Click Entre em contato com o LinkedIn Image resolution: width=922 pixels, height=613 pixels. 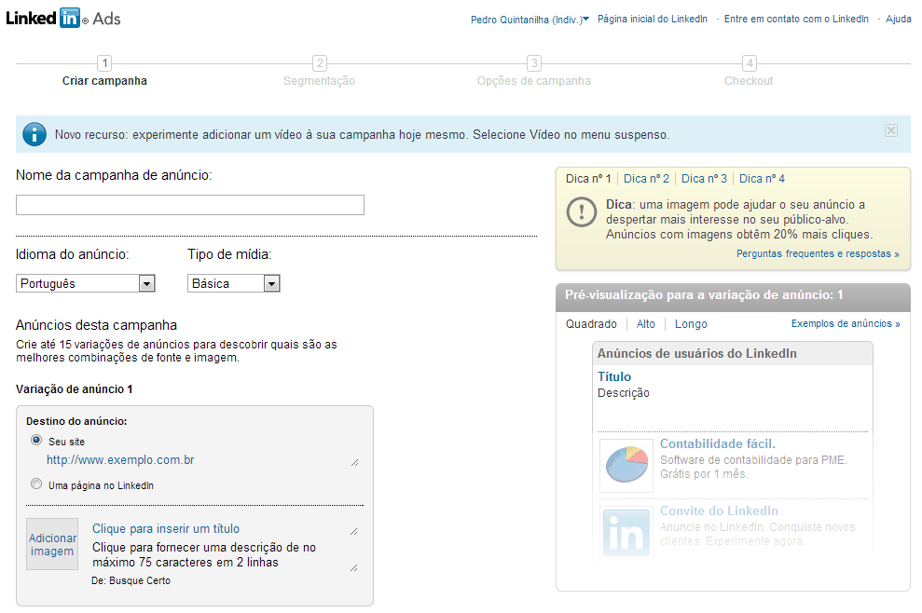coord(796,19)
